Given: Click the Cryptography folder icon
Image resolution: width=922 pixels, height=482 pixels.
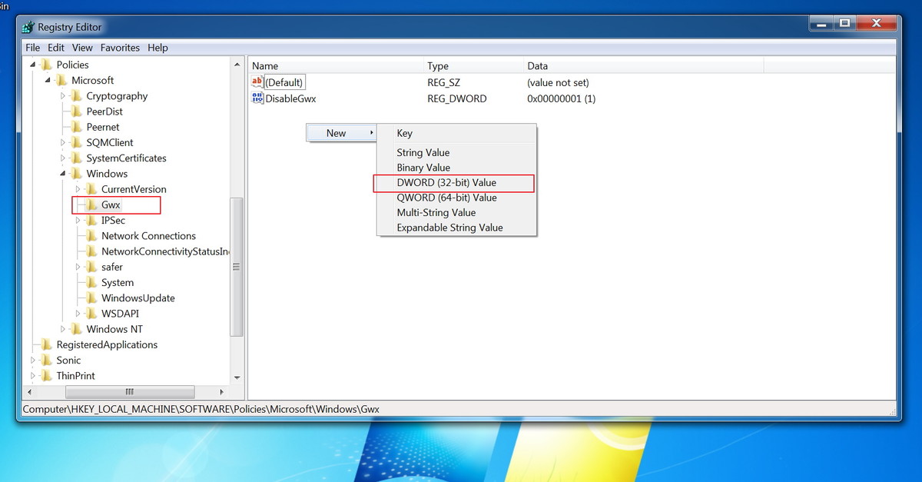Looking at the screenshot, I should pos(77,95).
